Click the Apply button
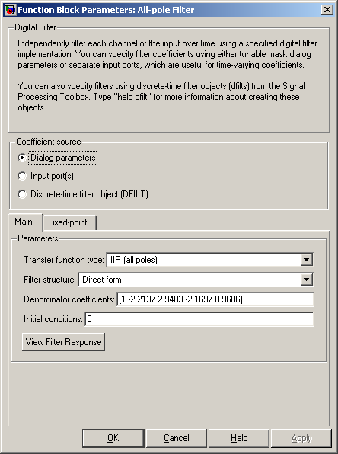The height and width of the screenshot is (454, 338). click(x=301, y=438)
